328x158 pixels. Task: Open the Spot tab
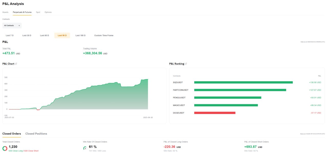click(x=38, y=12)
